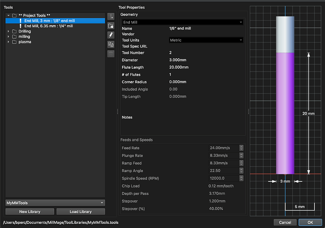Click the Stepover (%) 40.00% value

click(216, 209)
